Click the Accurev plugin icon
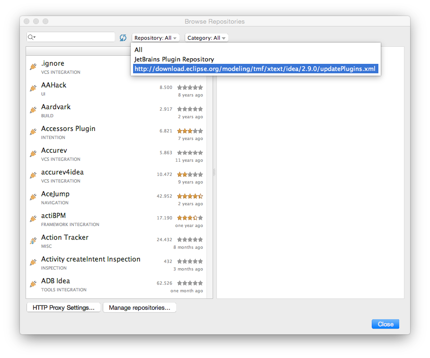Image resolution: width=430 pixels, height=358 pixels. coord(32,154)
